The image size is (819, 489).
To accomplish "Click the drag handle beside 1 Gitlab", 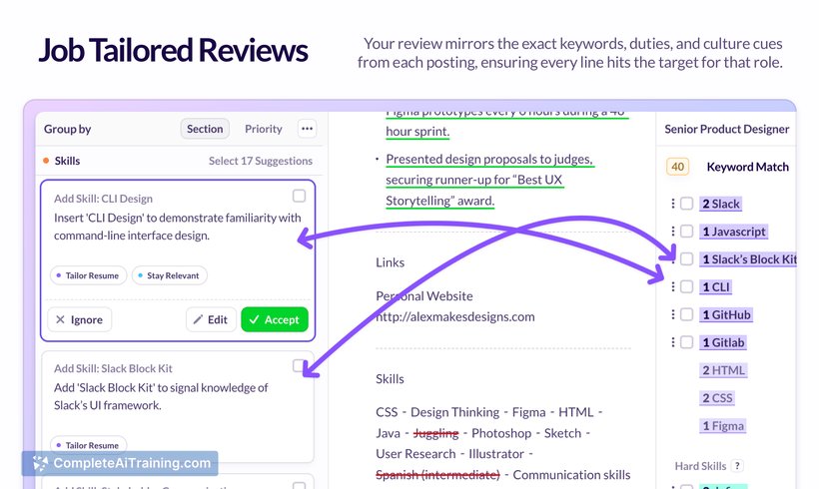I will click(x=673, y=342).
